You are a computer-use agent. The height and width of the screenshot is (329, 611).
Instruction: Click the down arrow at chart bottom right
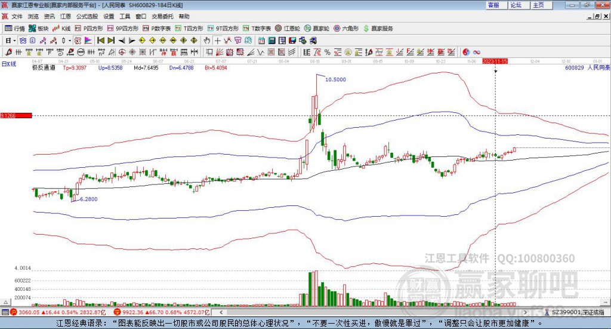[606, 302]
